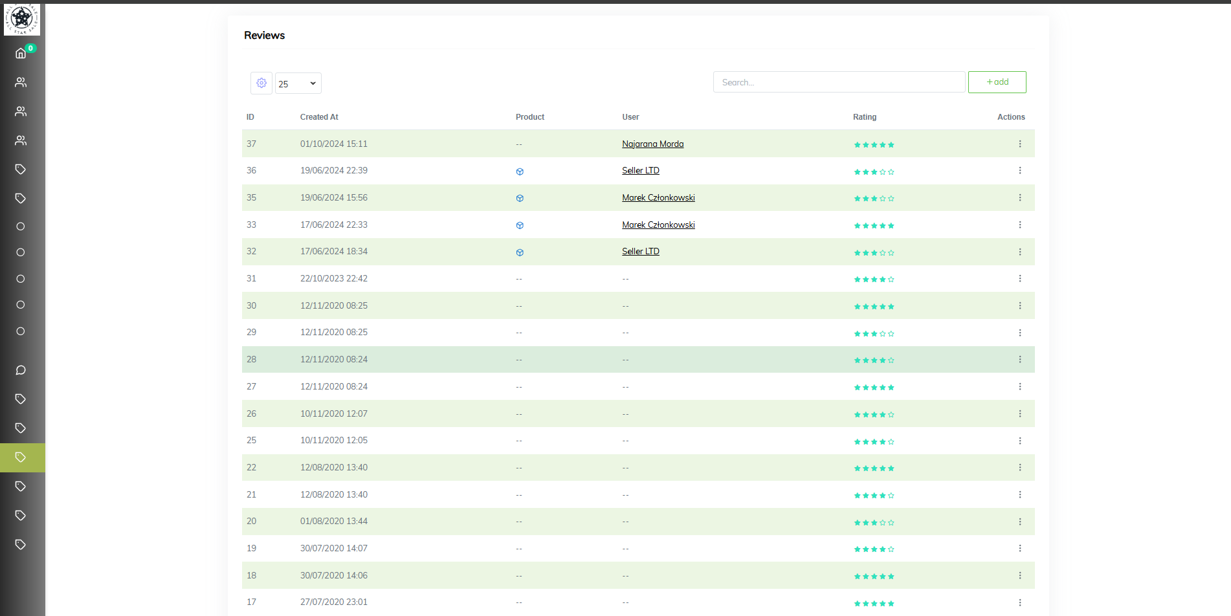Click the star logo at top left
This screenshot has width=1231, height=616.
(x=22, y=19)
